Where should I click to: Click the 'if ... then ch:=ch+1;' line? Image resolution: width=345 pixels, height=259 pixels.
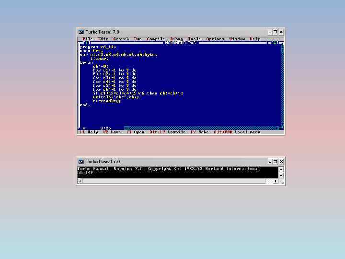138,94
